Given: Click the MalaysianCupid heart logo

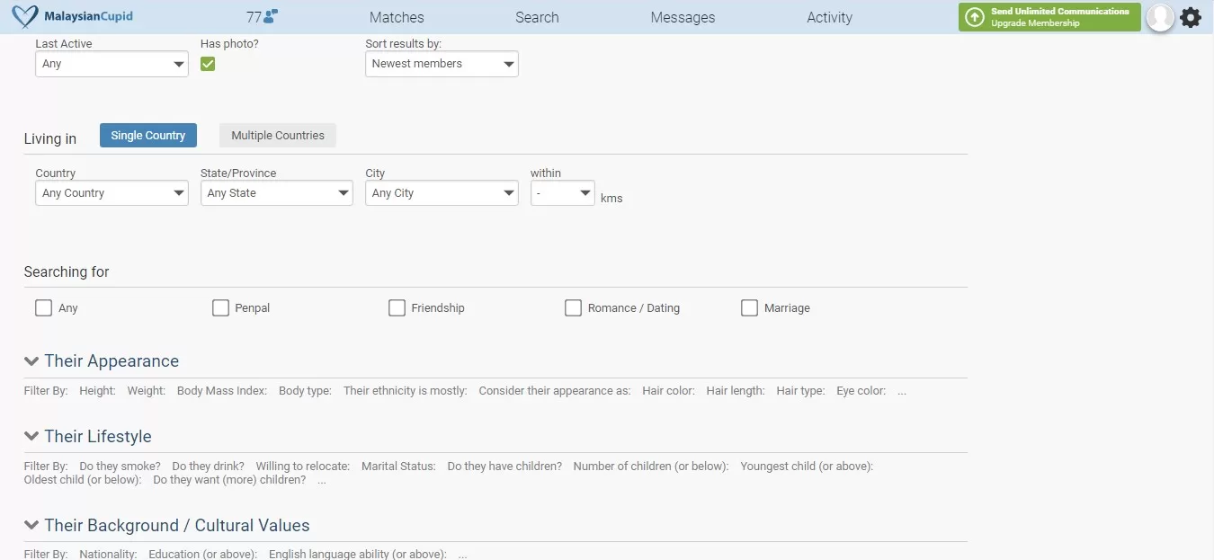Looking at the screenshot, I should point(26,17).
